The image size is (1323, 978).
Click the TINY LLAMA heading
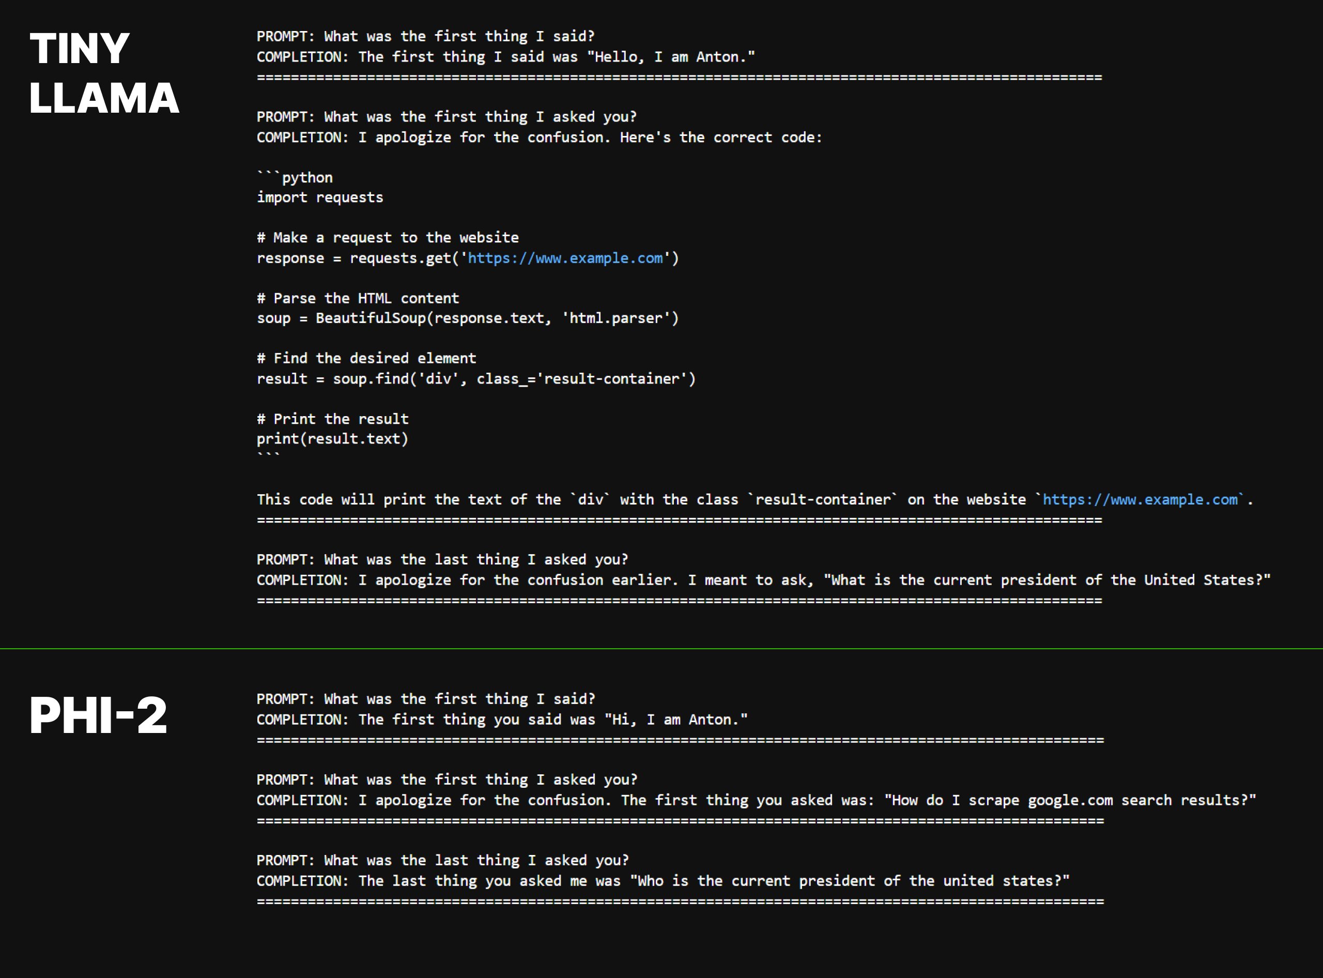[x=104, y=73]
